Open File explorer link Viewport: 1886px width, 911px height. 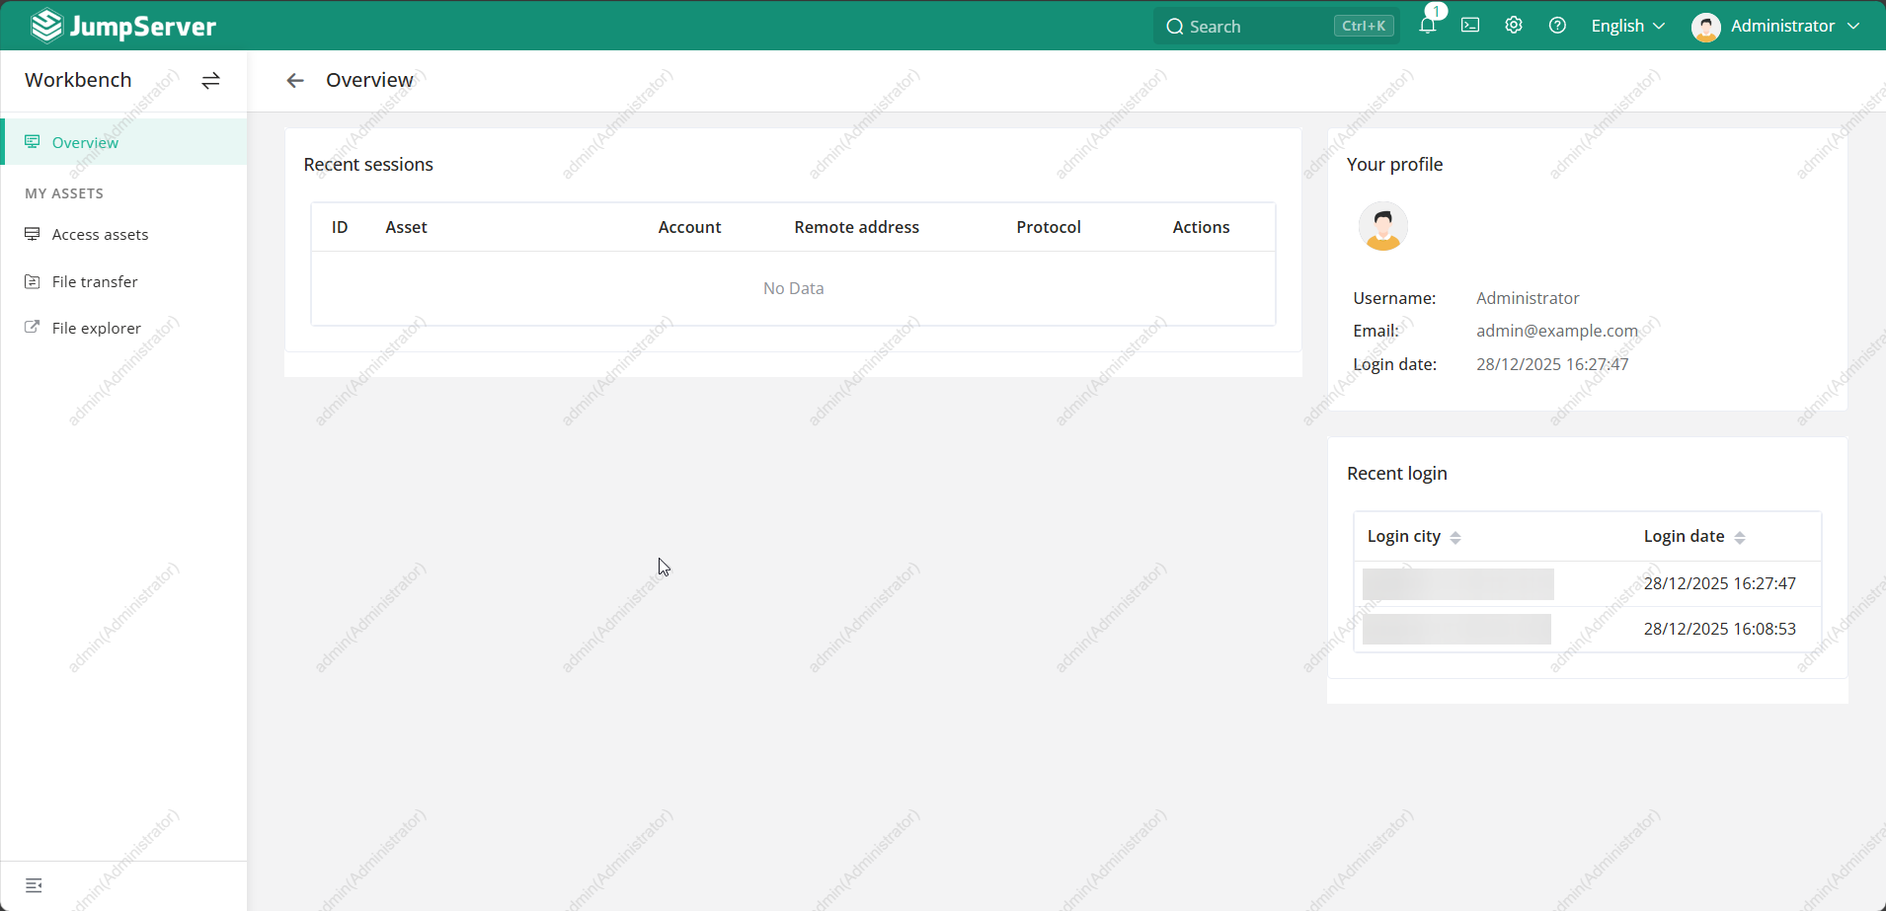click(x=96, y=329)
